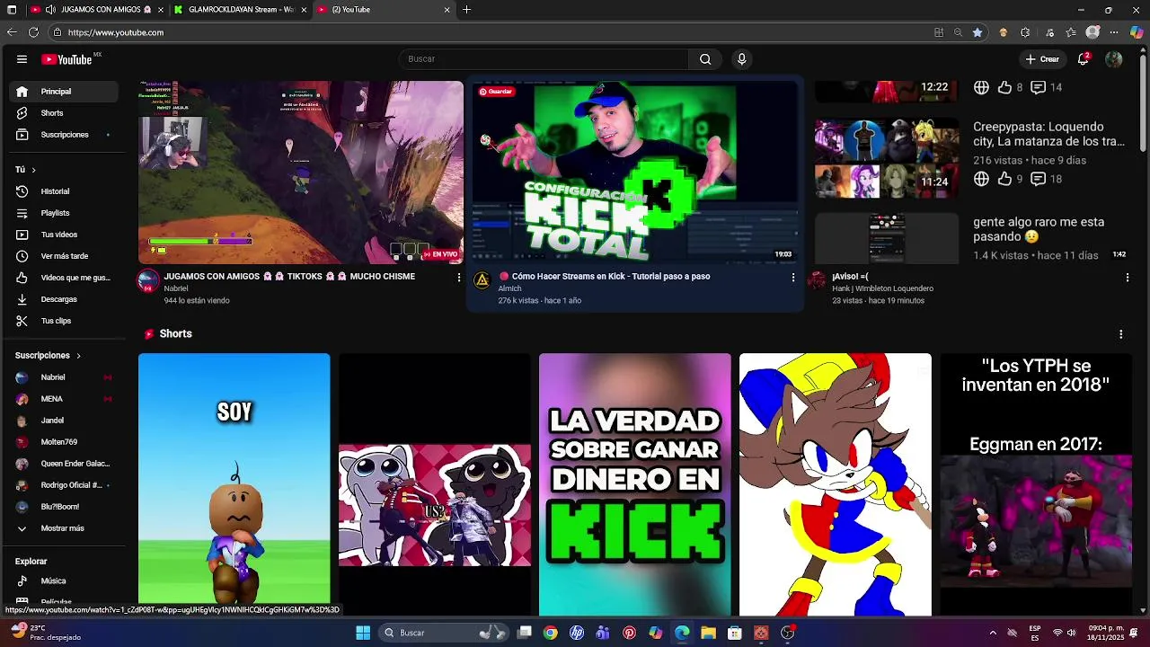The image size is (1150, 647).
Task: Select the (2) YouTube browser tab
Action: (x=383, y=10)
